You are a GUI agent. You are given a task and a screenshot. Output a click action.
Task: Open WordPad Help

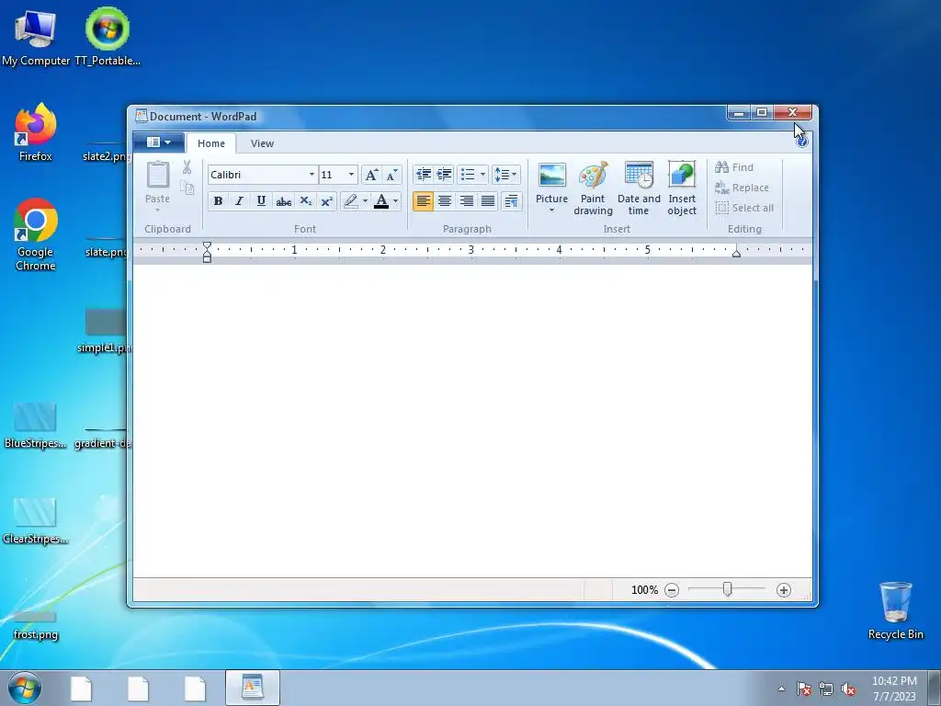point(802,142)
